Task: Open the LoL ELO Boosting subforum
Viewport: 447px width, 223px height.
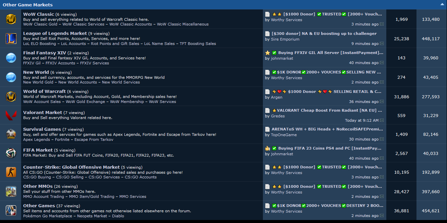Action: (40, 44)
